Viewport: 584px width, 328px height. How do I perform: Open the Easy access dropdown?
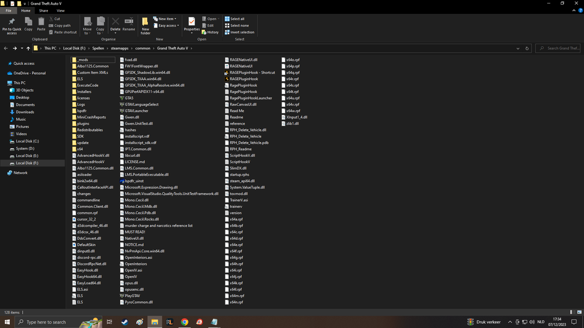tap(166, 25)
